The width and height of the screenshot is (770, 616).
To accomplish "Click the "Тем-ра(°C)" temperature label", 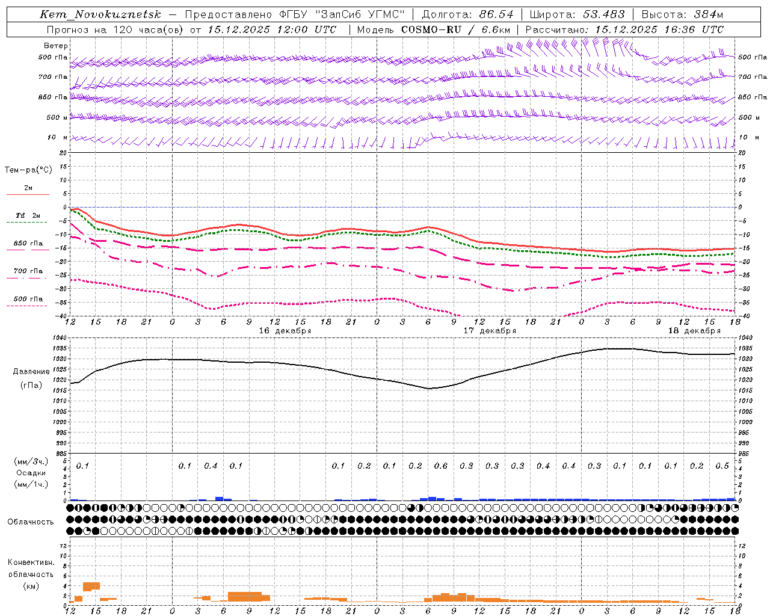I will 28,170.
